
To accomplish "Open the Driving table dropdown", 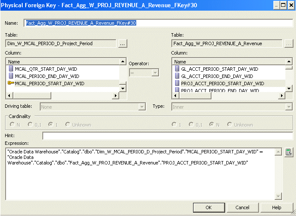I will tap(142, 107).
